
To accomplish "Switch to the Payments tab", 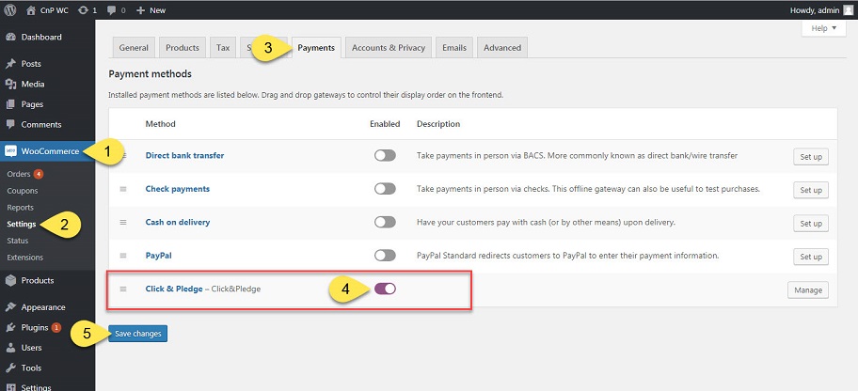I will pyautogui.click(x=316, y=48).
